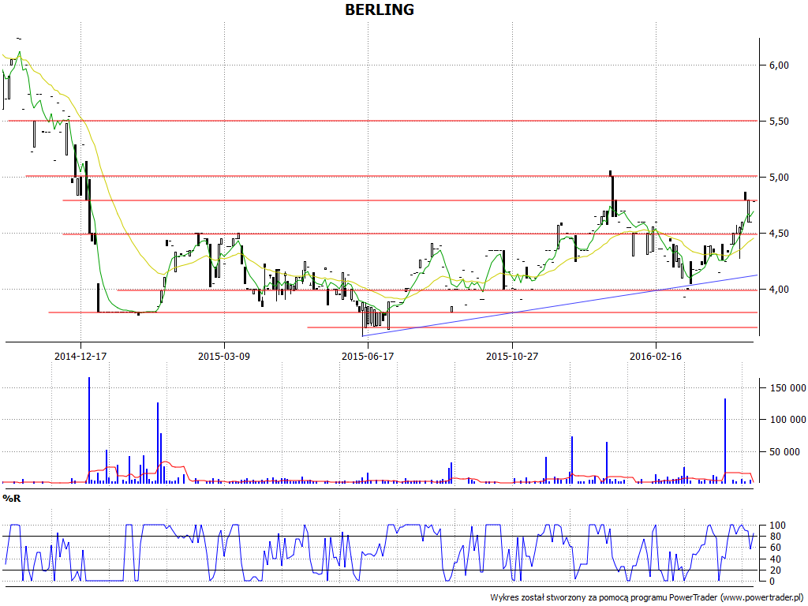
Task: Click the 40 level on %R axis
Action: [x=777, y=559]
